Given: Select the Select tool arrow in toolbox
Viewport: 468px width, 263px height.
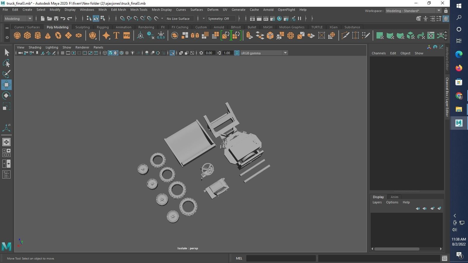Looking at the screenshot, I should [6, 53].
